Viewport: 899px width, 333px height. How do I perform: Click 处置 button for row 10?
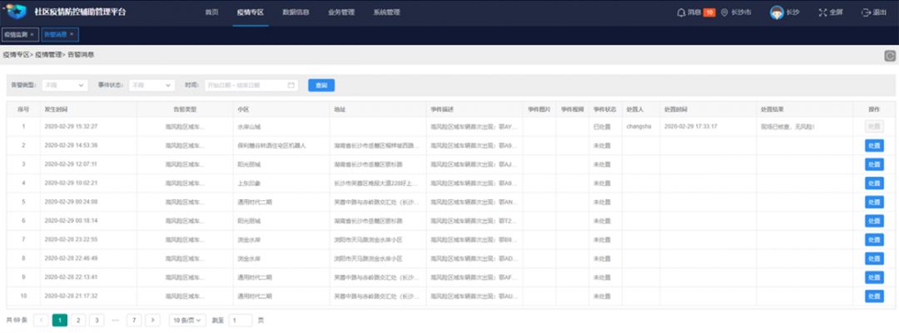click(874, 296)
